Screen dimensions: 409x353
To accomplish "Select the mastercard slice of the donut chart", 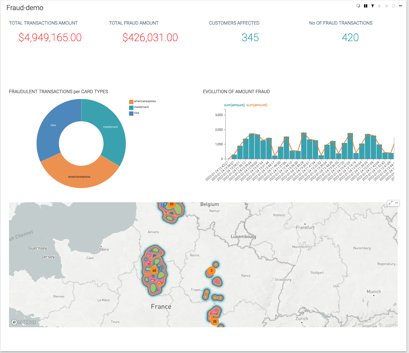I will click(x=111, y=127).
